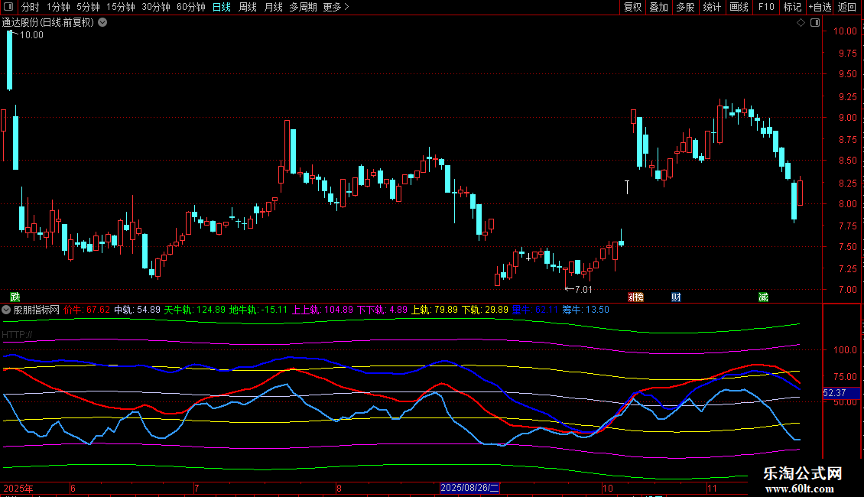
Task: Expand dropdown next to 通达股份 title
Action: click(102, 23)
